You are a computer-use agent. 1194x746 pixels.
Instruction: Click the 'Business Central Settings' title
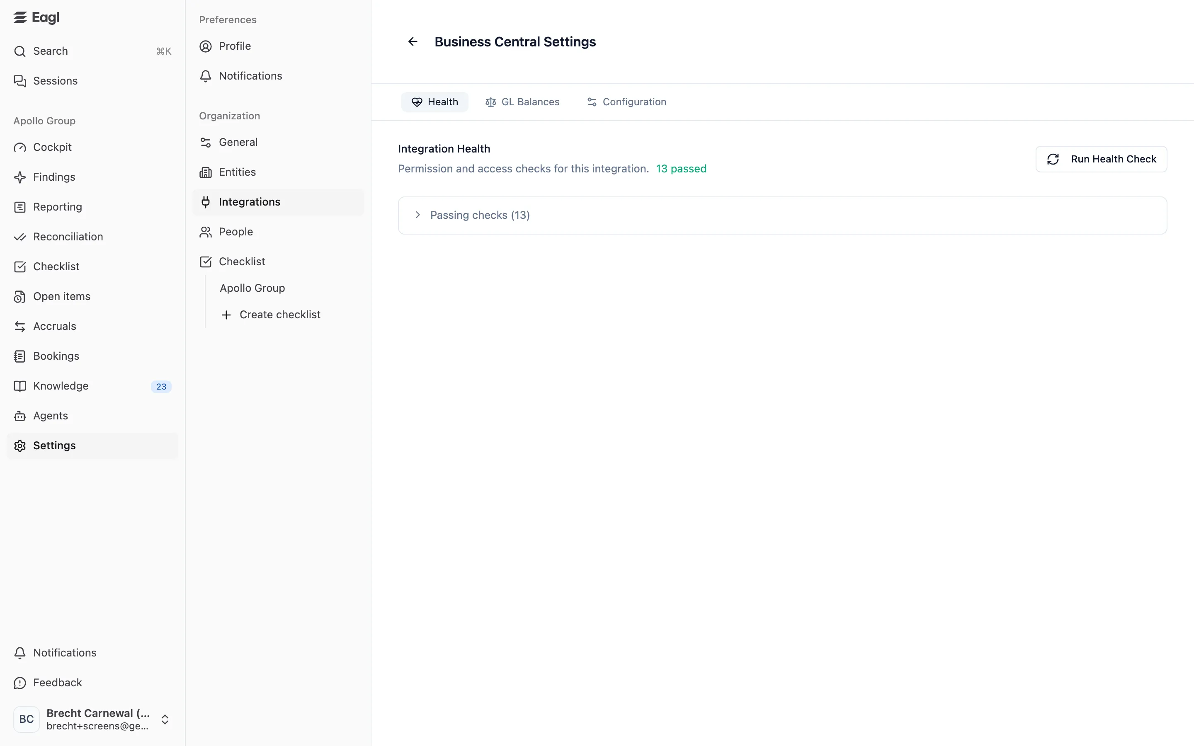(x=515, y=42)
